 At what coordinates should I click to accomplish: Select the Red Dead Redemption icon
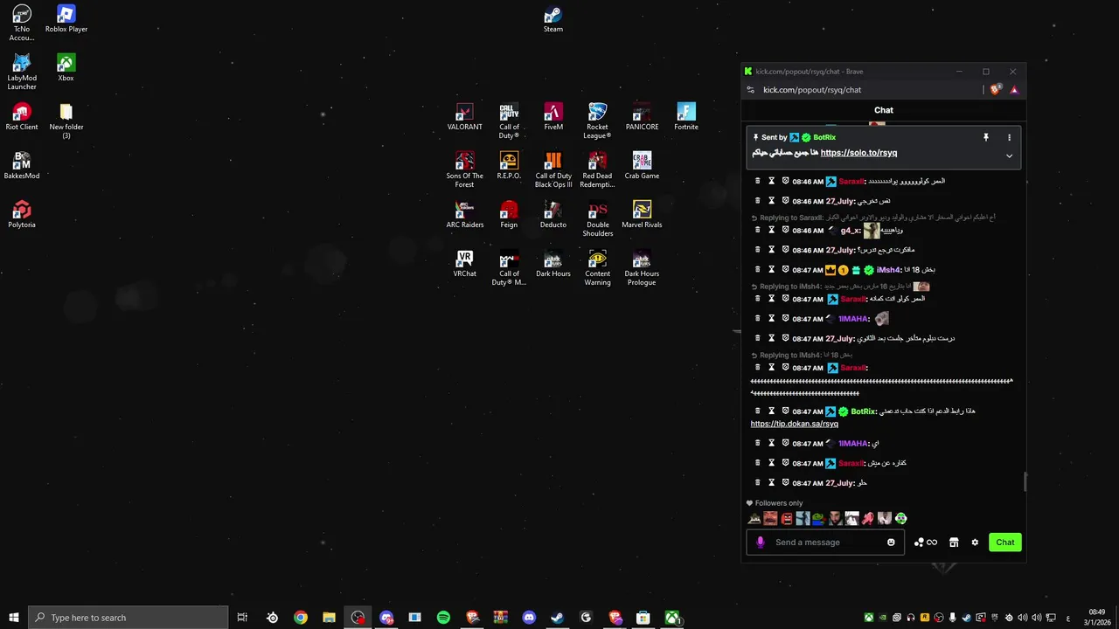[597, 170]
